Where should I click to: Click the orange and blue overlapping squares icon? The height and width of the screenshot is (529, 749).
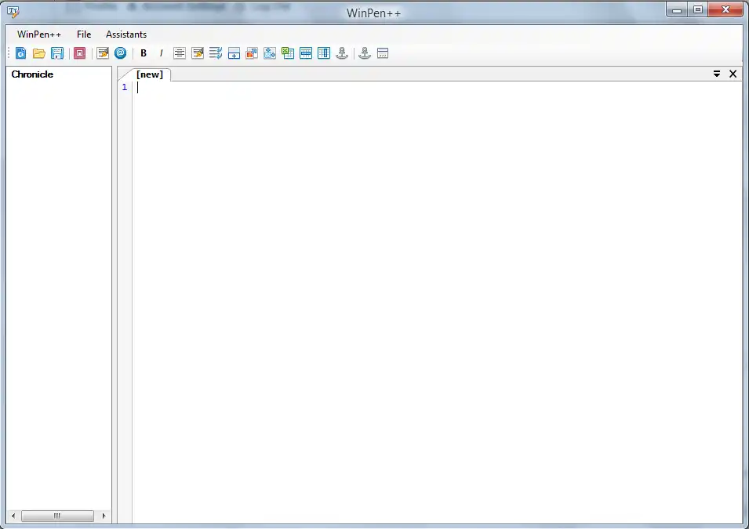pos(252,53)
